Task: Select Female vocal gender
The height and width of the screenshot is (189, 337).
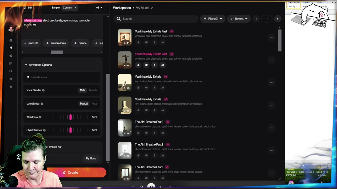Action: (93, 90)
